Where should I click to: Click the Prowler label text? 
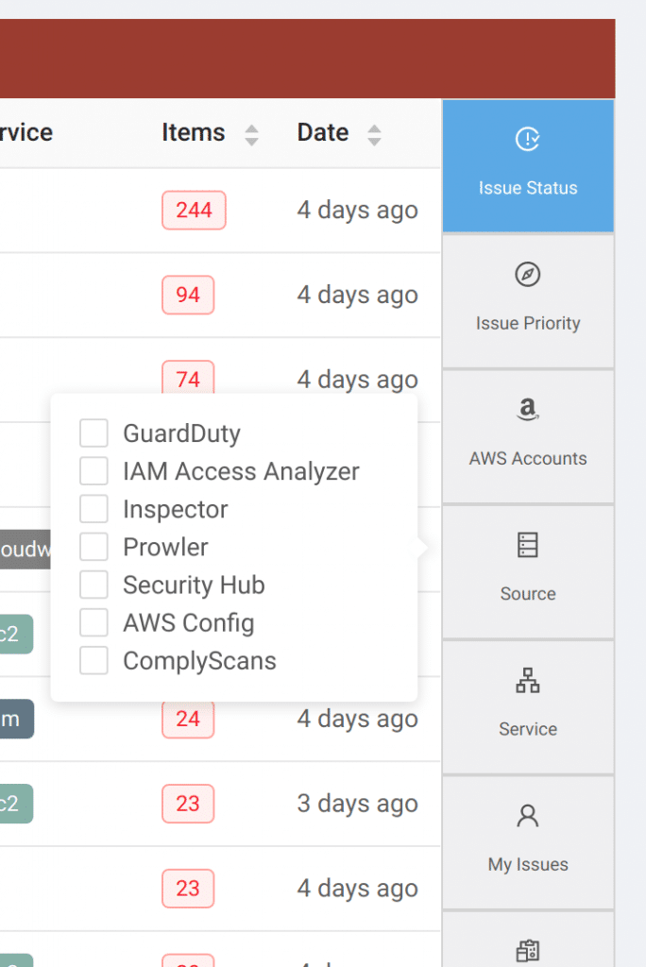tap(165, 547)
